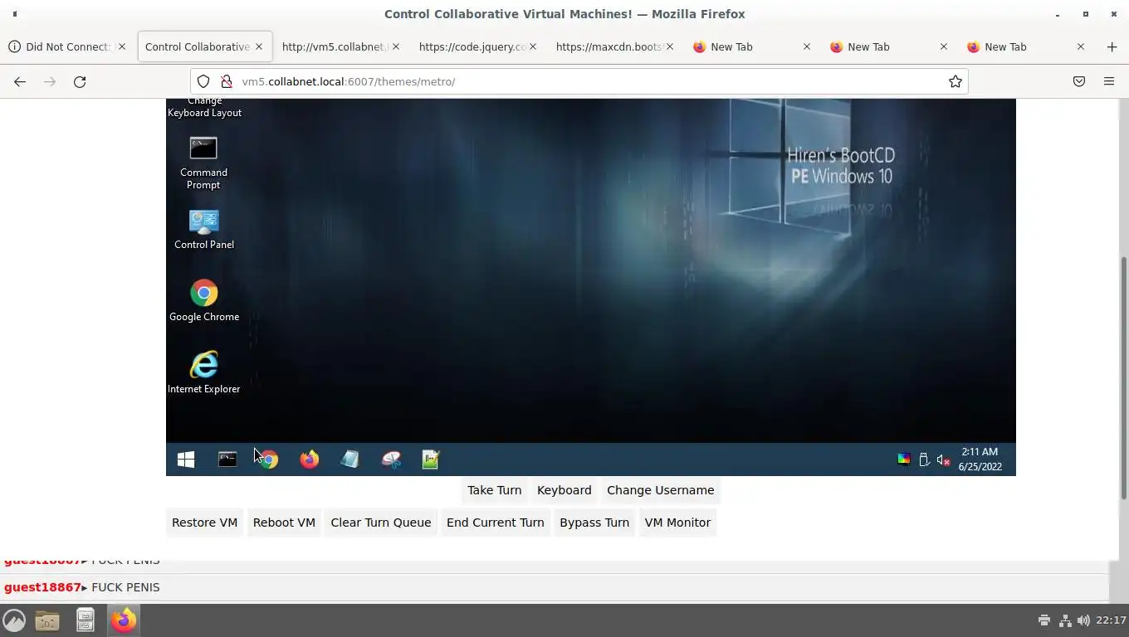
Task: Click the host printer tray icon
Action: pos(1044,620)
